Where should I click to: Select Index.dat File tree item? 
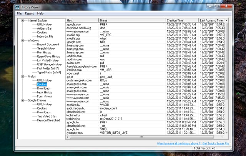point(45,37)
